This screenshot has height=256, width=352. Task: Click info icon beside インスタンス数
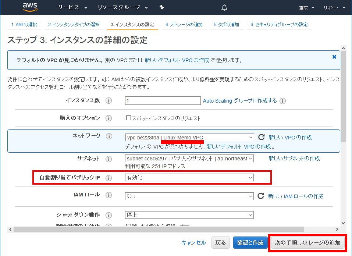(109, 101)
